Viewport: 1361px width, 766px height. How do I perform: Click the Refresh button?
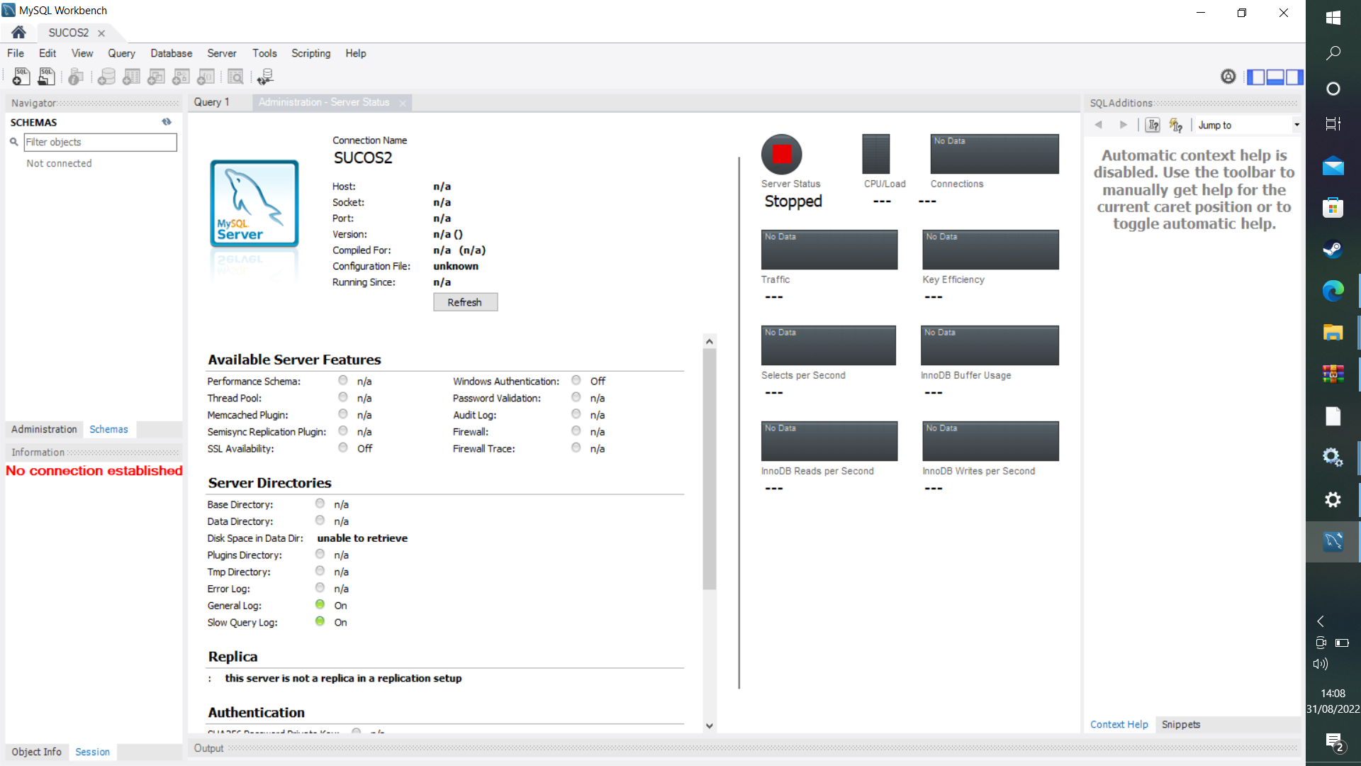(466, 302)
